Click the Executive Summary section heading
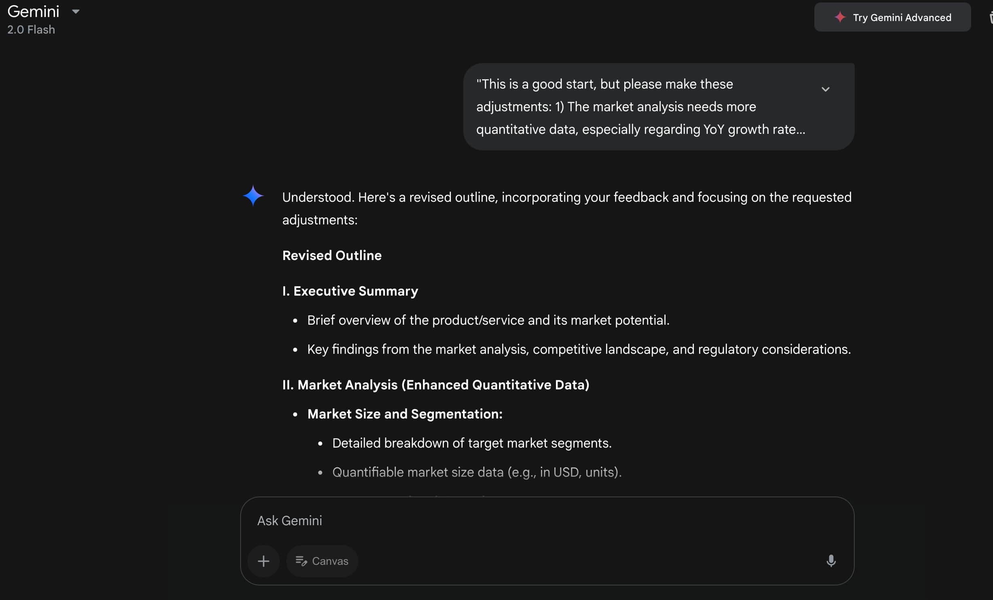Viewport: 993px width, 600px height. (x=350, y=291)
